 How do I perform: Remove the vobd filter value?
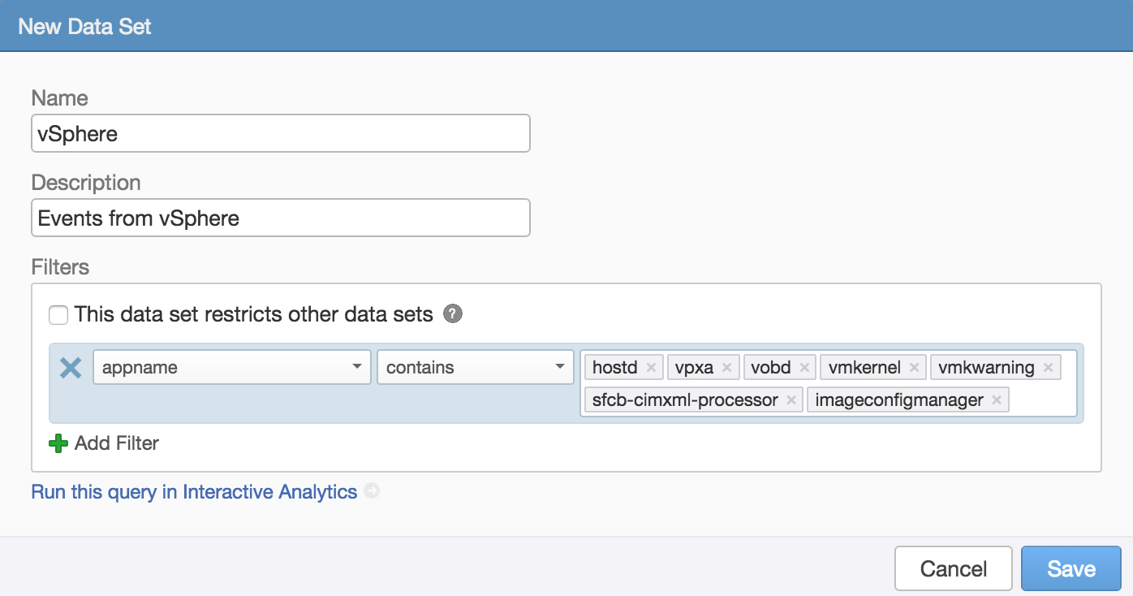(x=804, y=367)
